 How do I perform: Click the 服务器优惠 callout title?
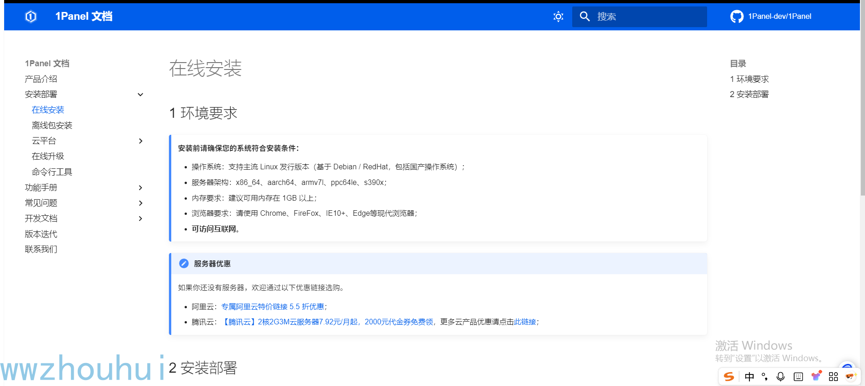pos(212,264)
